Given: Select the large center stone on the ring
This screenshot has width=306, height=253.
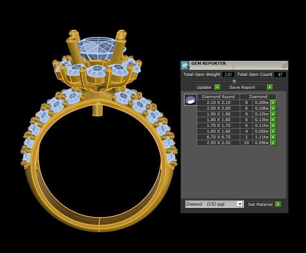Looking at the screenshot, I should coord(97,48).
